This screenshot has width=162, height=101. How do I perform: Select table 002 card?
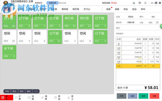(9, 22)
